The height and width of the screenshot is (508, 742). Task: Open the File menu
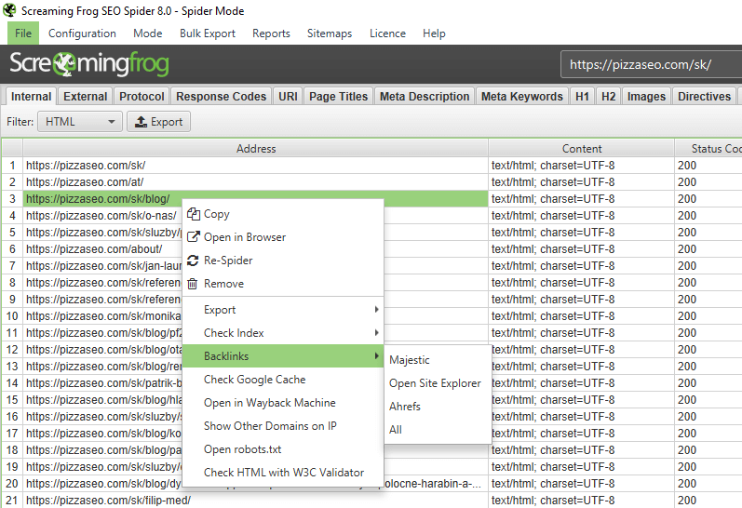click(x=23, y=33)
